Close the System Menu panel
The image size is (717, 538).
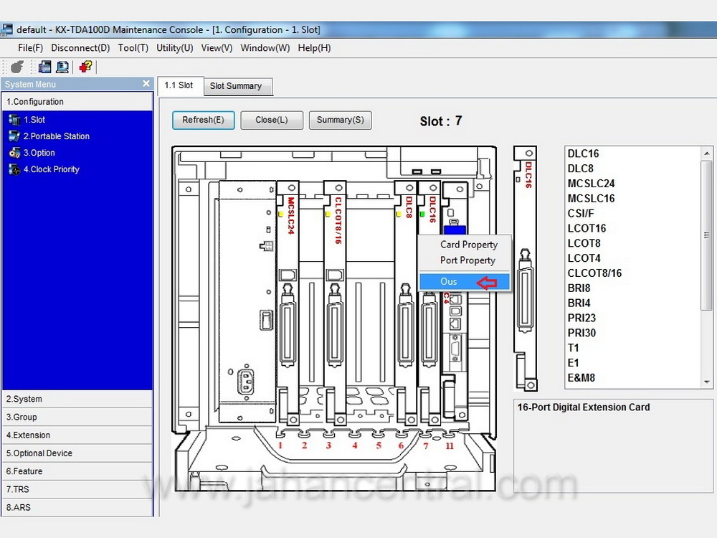click(x=146, y=84)
